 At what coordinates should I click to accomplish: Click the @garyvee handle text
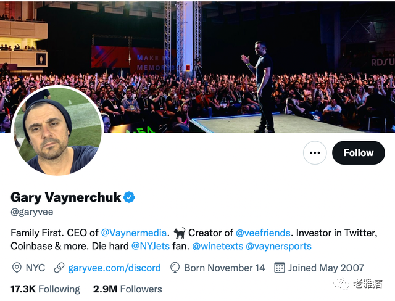click(x=32, y=212)
